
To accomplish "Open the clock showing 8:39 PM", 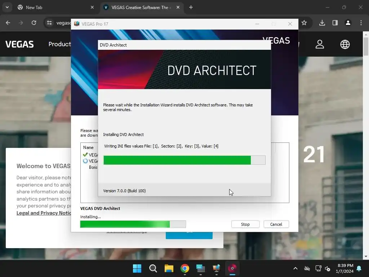I will click(x=345, y=268).
